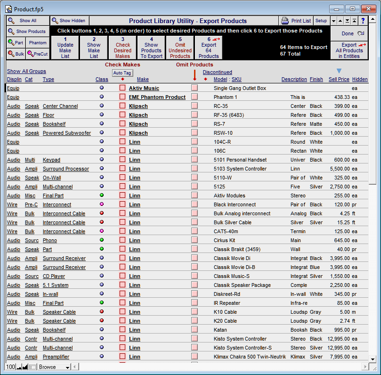Screen dimensions: 381x375
Task: Sort by the Sell Price column header
Action: click(339, 79)
